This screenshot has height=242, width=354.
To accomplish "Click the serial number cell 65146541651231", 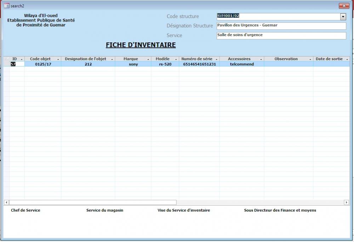I will (199, 64).
